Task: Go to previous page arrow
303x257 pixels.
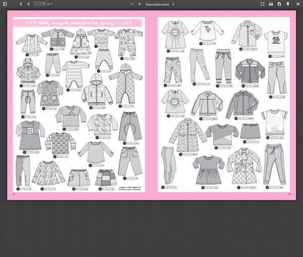Action: pos(21,4)
